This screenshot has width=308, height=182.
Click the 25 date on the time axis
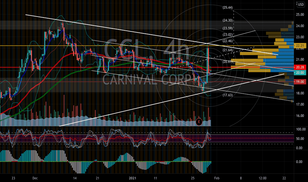193,178
